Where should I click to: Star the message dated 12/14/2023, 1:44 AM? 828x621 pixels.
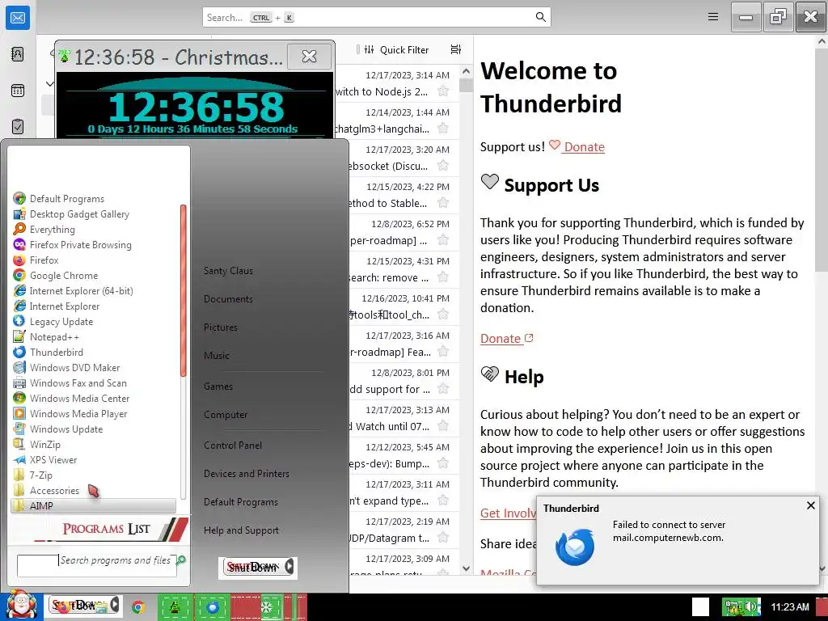(443, 129)
